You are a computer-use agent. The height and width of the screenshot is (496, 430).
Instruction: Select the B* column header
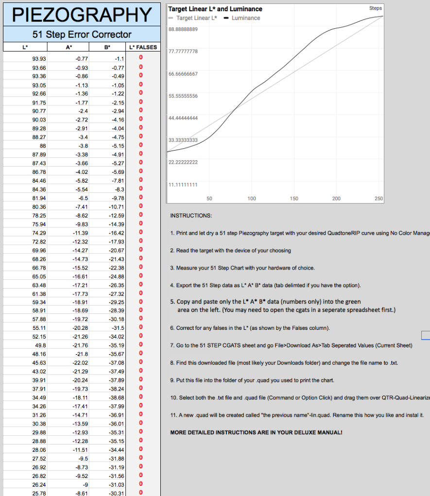point(107,47)
